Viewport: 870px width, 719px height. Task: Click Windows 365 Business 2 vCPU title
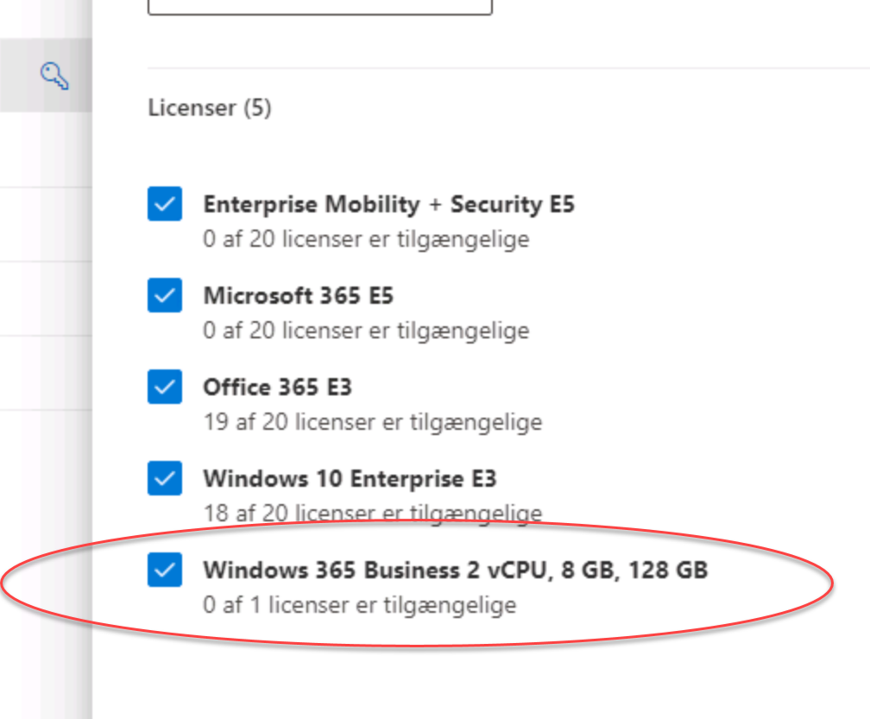click(456, 571)
